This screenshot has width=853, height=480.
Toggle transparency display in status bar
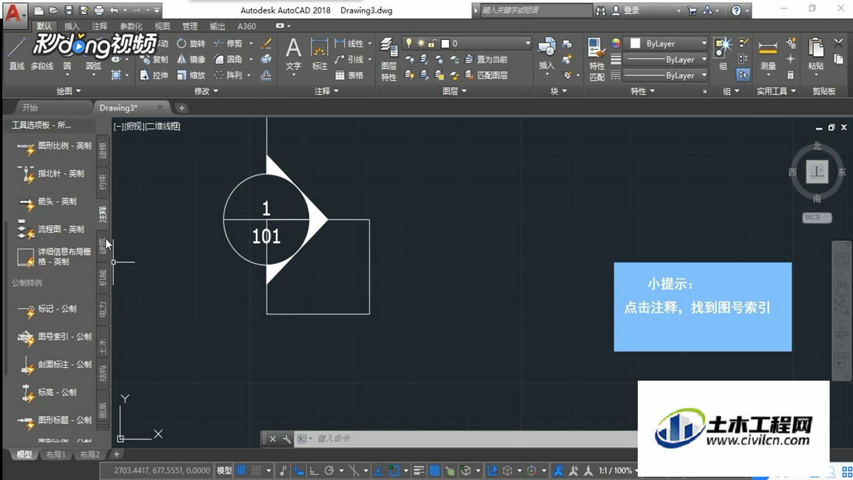point(434,471)
